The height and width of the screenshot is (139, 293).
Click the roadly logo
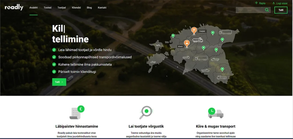(x=14, y=8)
